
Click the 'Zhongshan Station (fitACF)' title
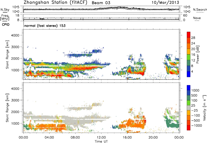click(x=55, y=2)
